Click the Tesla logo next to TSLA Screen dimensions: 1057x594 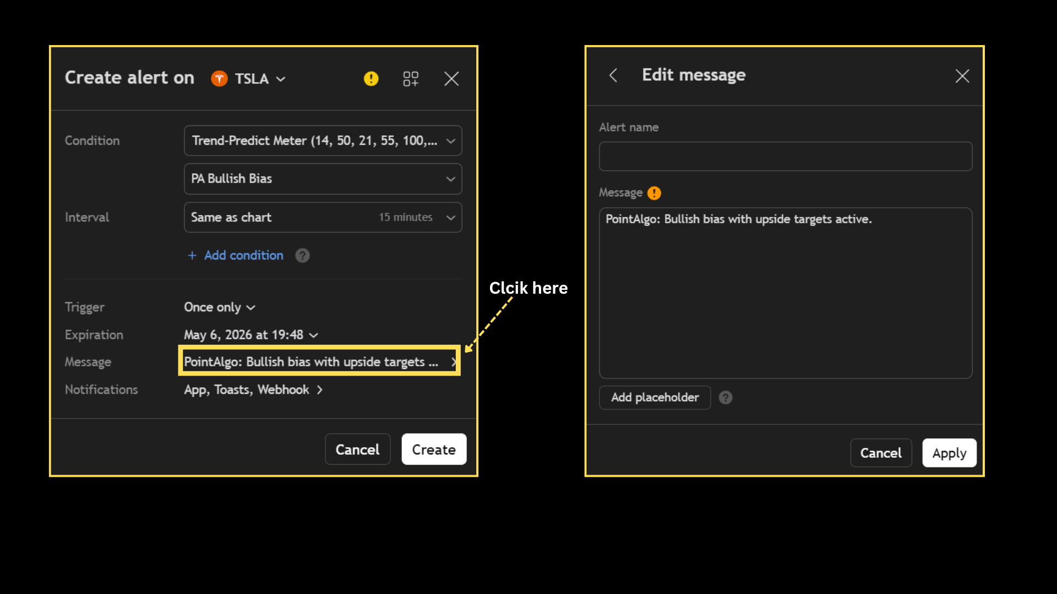tap(219, 79)
